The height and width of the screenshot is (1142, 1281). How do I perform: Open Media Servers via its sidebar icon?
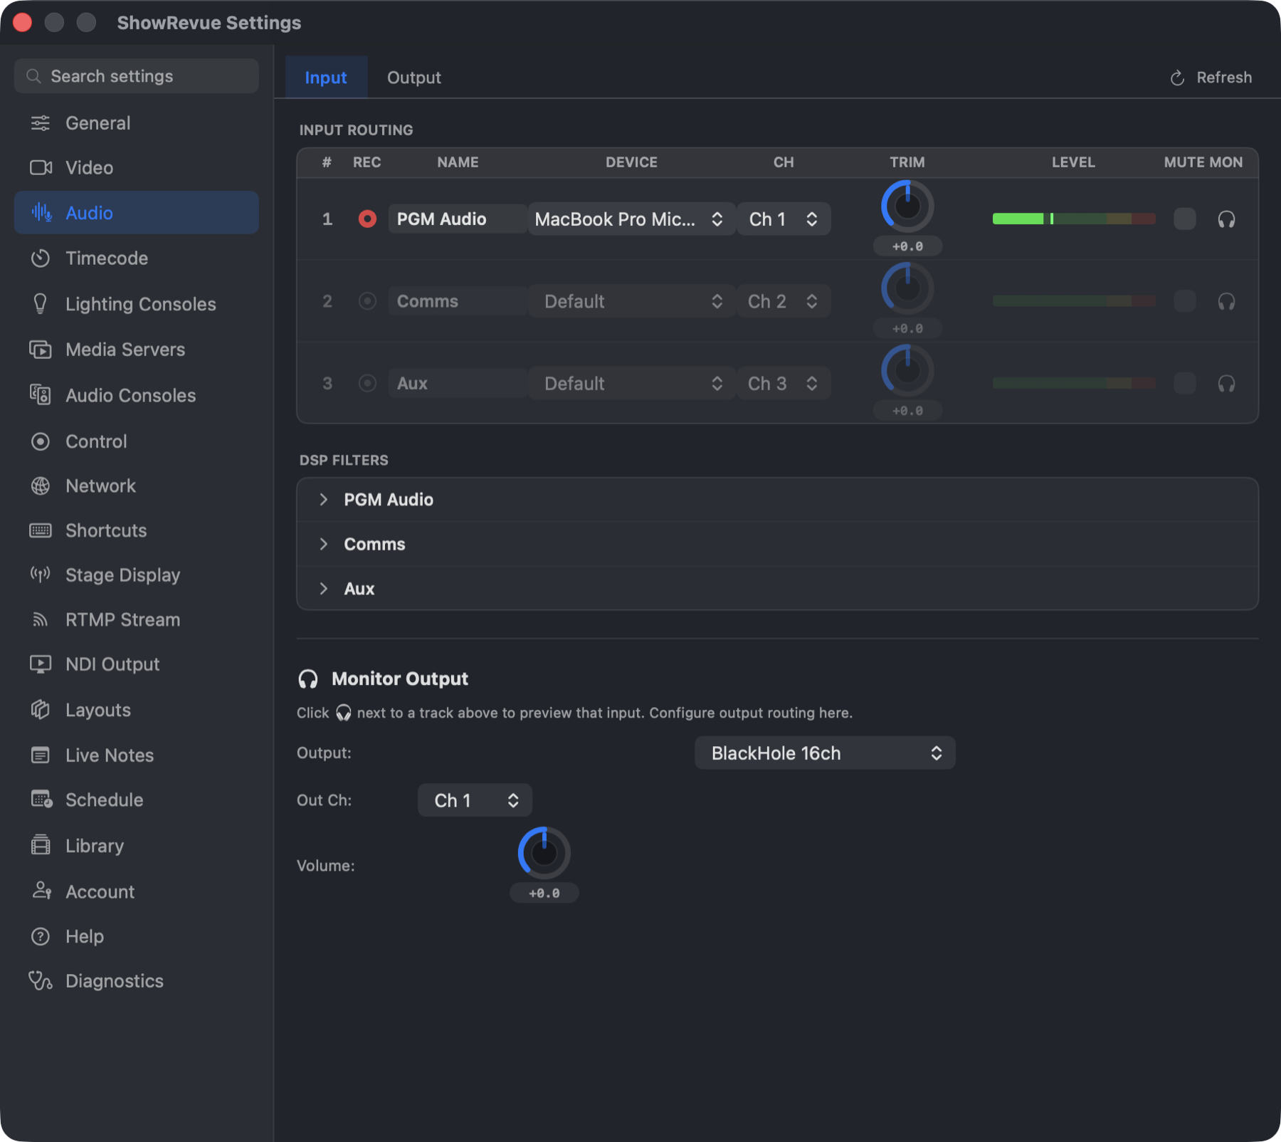point(41,350)
